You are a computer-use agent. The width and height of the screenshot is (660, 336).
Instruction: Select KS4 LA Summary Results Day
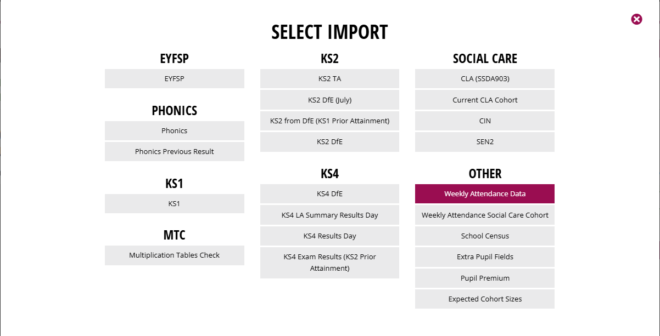coord(329,215)
